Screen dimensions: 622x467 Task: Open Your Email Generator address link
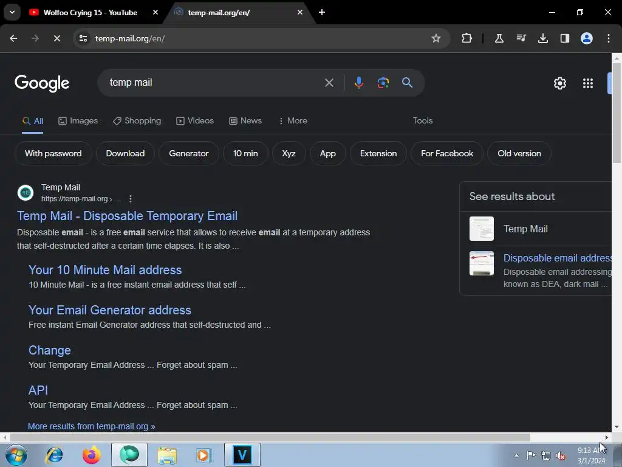pos(110,310)
